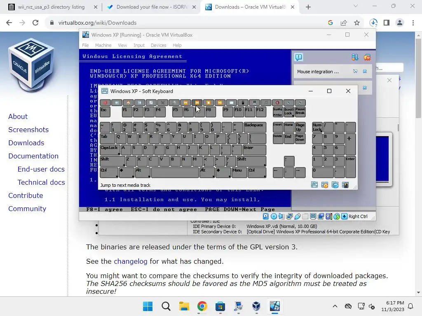Toggle the right Shift modifier key
This screenshot has width=422, height=316.
pos(251,161)
